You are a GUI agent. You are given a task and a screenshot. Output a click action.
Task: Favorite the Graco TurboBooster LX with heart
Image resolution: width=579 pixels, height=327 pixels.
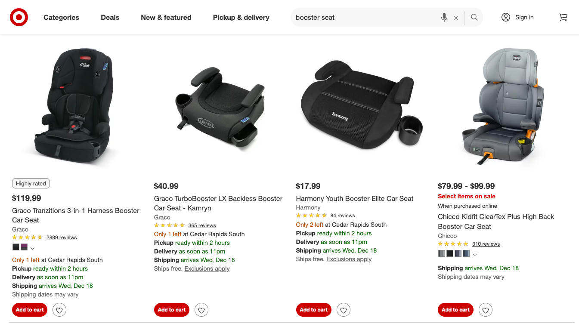[x=201, y=310]
